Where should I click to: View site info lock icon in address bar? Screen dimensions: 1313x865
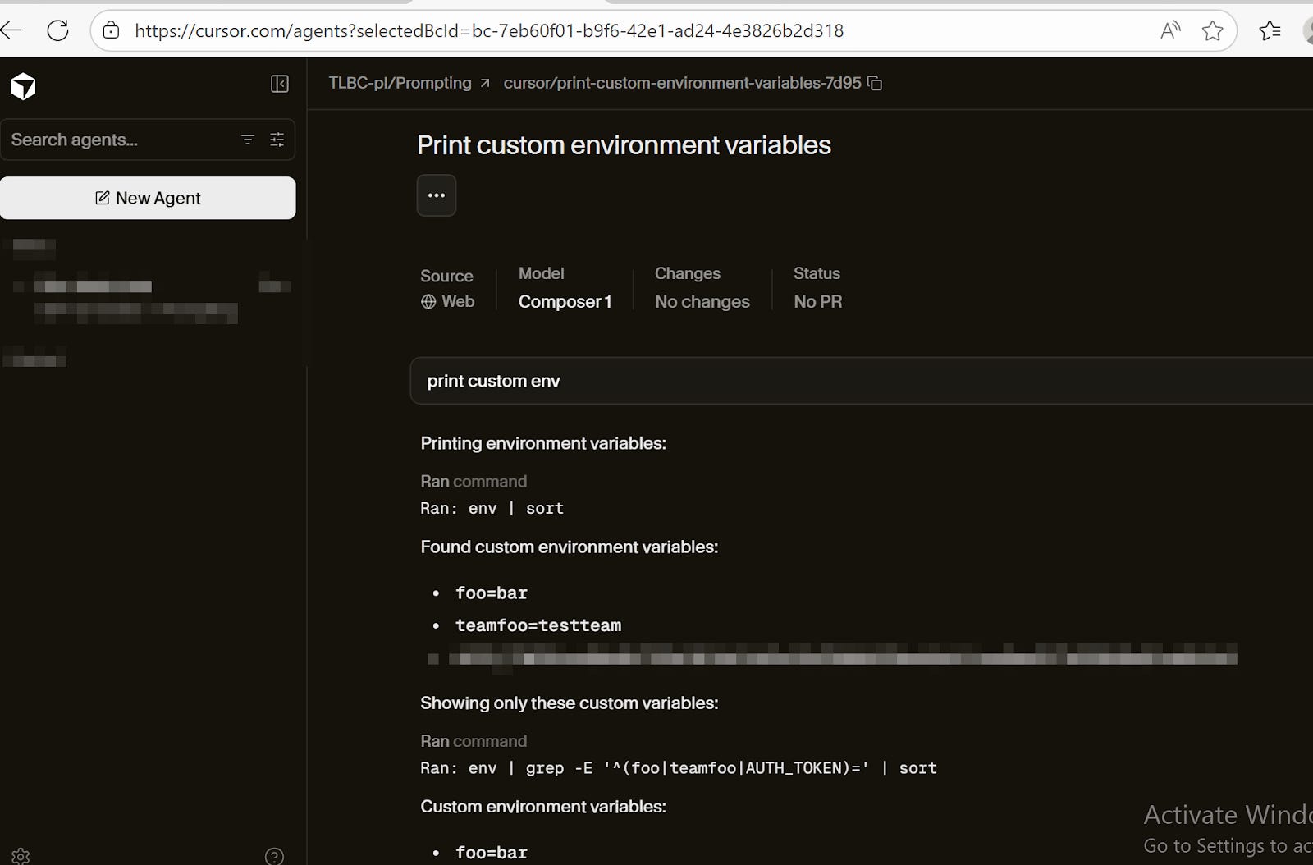point(111,31)
